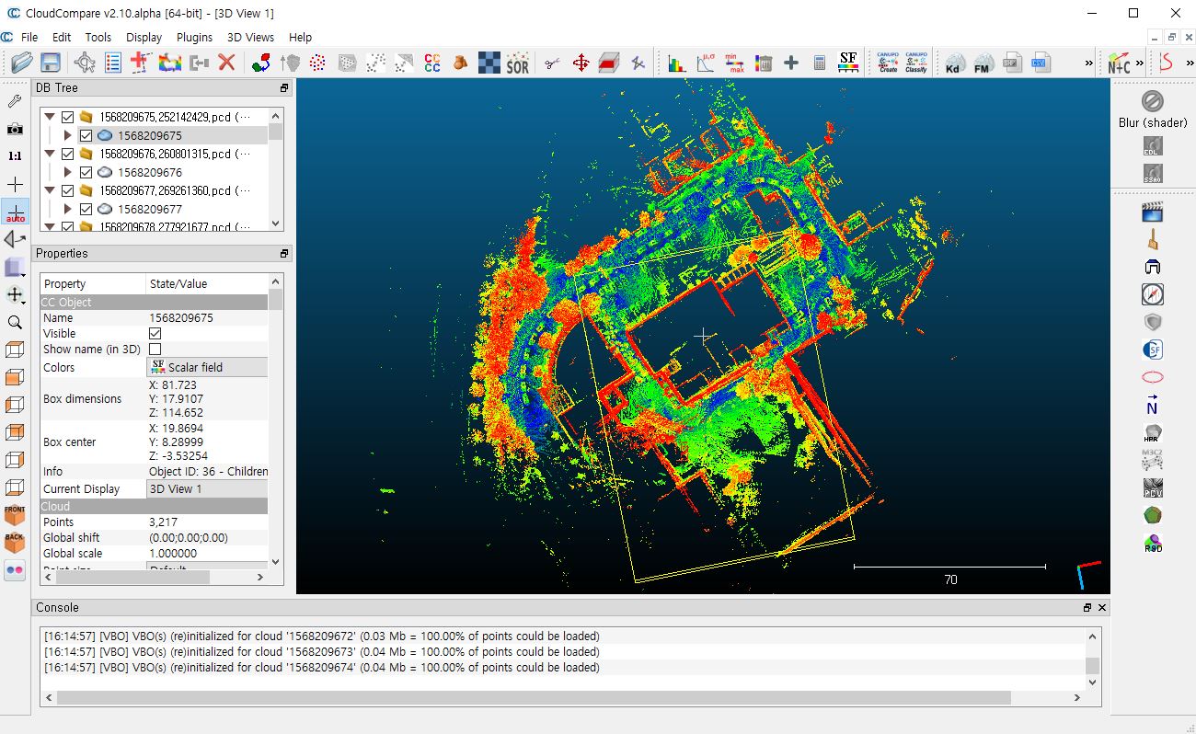The width and height of the screenshot is (1196, 734).
Task: Click the Blur (shader) button
Action: point(1152,101)
